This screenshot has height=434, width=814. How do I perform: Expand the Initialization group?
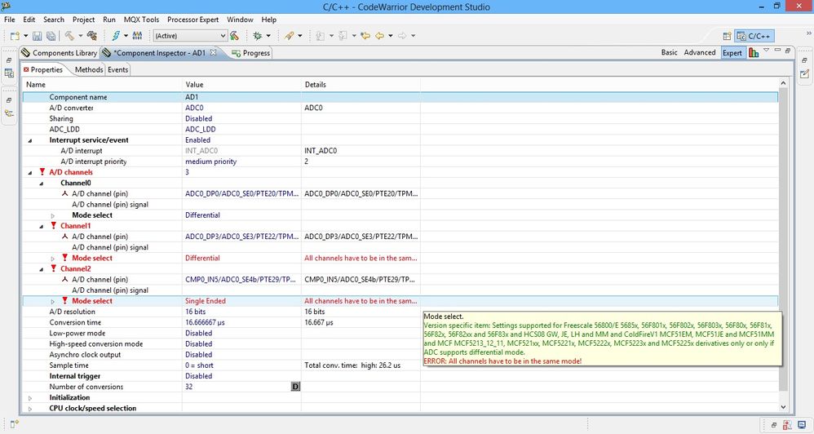coord(29,398)
